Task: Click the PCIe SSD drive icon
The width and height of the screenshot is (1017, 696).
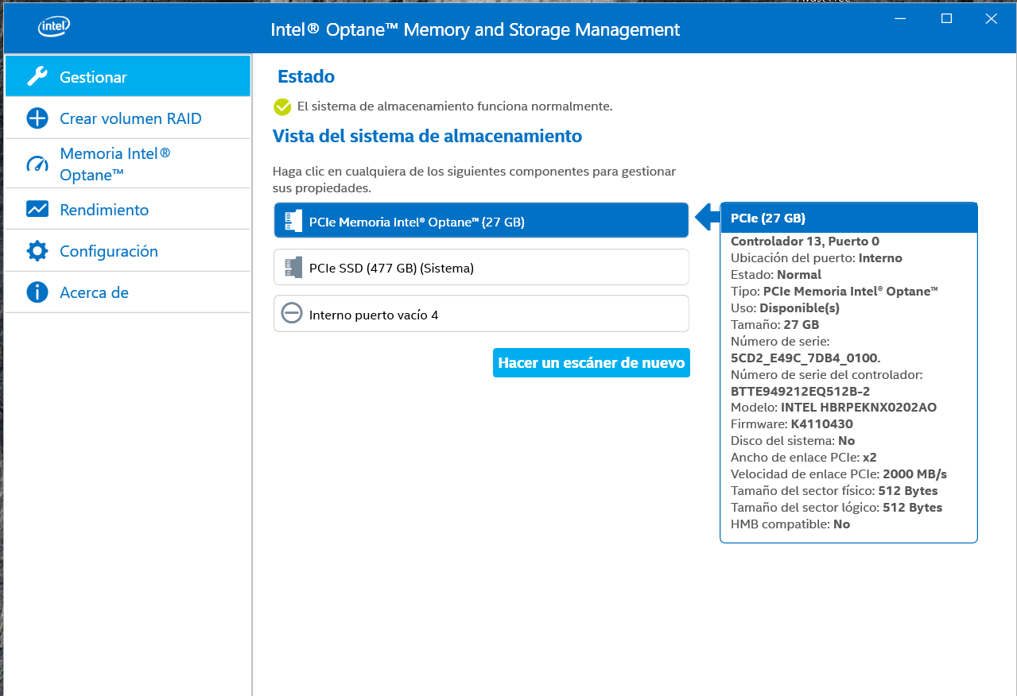Action: tap(293, 268)
